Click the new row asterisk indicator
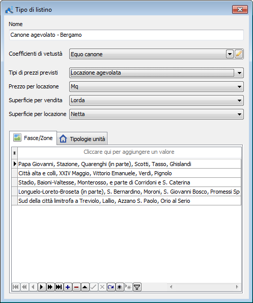 coord(15,153)
